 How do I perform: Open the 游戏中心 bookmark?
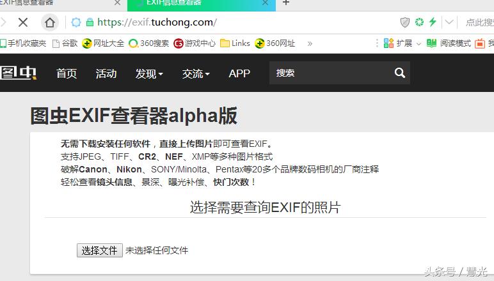195,43
